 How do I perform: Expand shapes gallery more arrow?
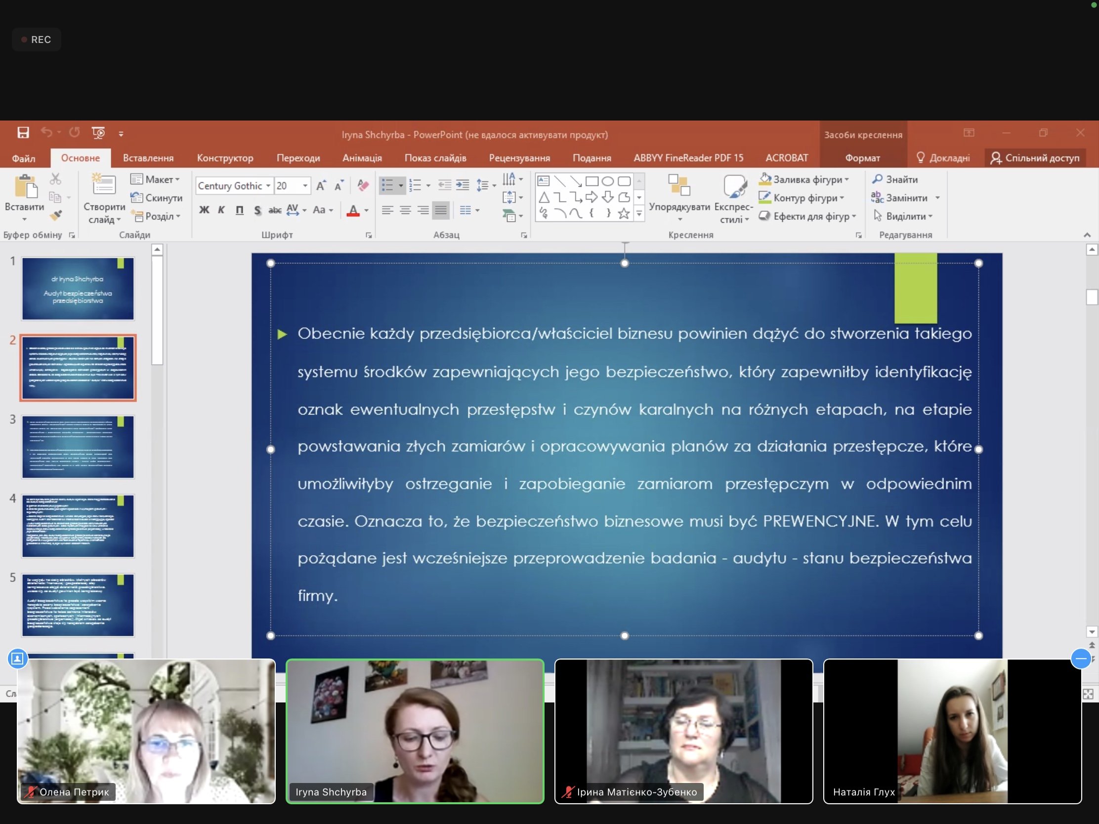639,214
